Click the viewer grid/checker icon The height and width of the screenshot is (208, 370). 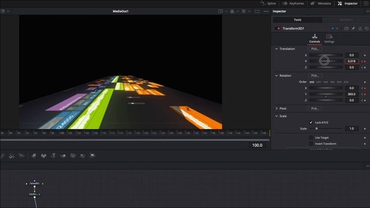click(x=243, y=12)
